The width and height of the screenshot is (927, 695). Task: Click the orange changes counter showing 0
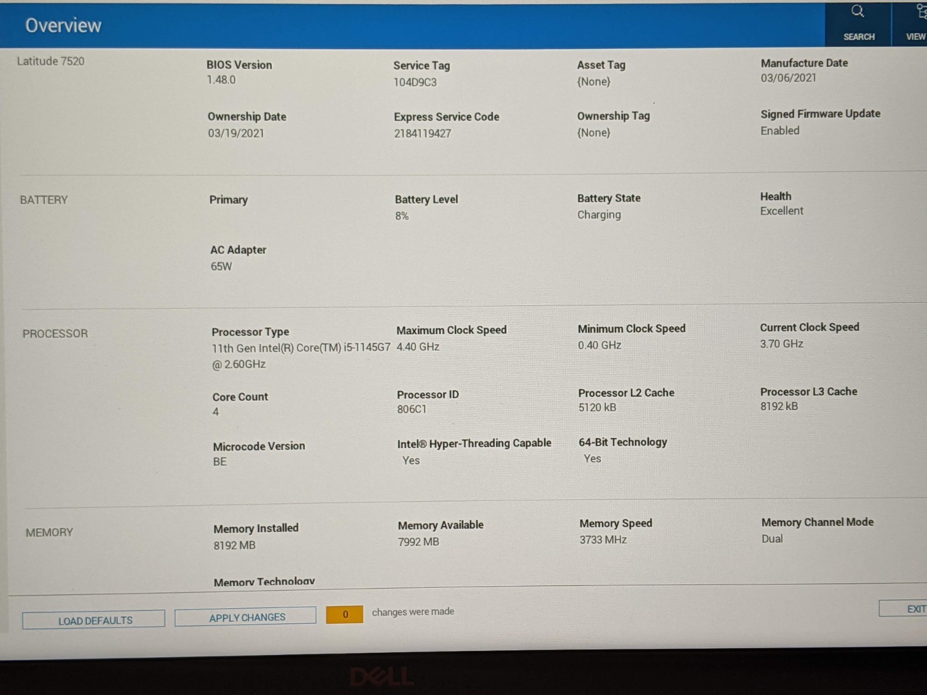pos(345,614)
